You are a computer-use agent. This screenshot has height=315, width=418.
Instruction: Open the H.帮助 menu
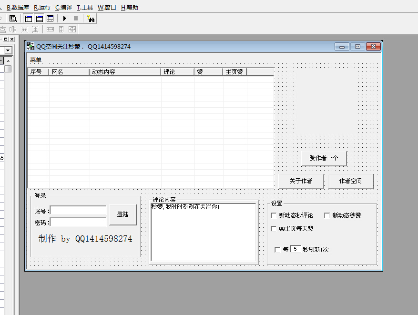tap(129, 8)
